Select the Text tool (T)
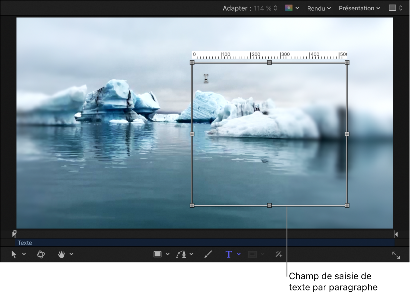The width and height of the screenshot is (410, 293). 228,254
